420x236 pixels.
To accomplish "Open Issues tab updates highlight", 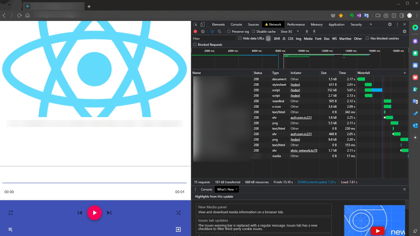I will click(264, 225).
